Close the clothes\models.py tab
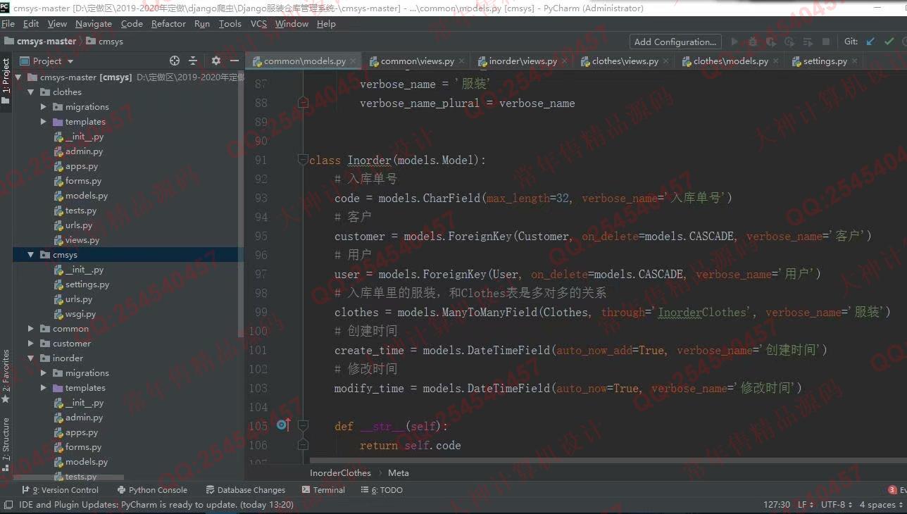This screenshot has width=907, height=514. point(775,61)
